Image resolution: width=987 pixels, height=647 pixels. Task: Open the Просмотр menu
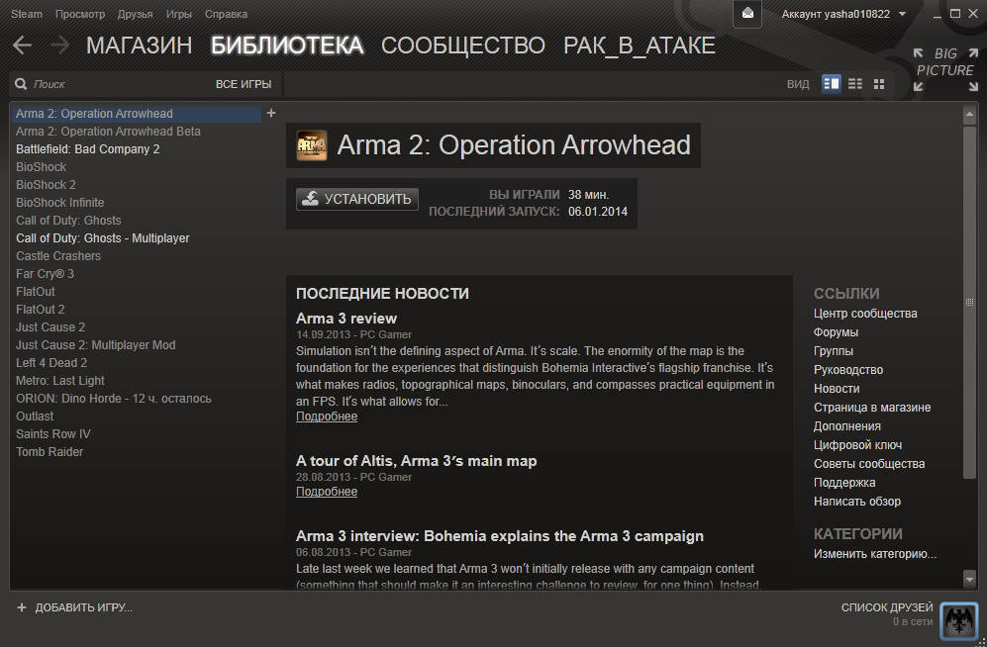click(80, 14)
